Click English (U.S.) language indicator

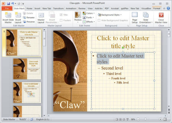43,119
